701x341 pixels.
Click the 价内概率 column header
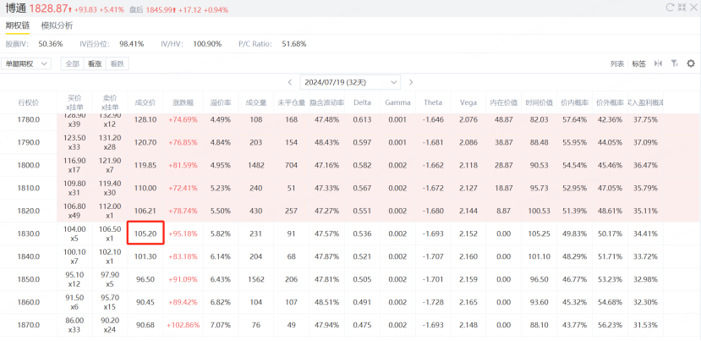pos(574,102)
